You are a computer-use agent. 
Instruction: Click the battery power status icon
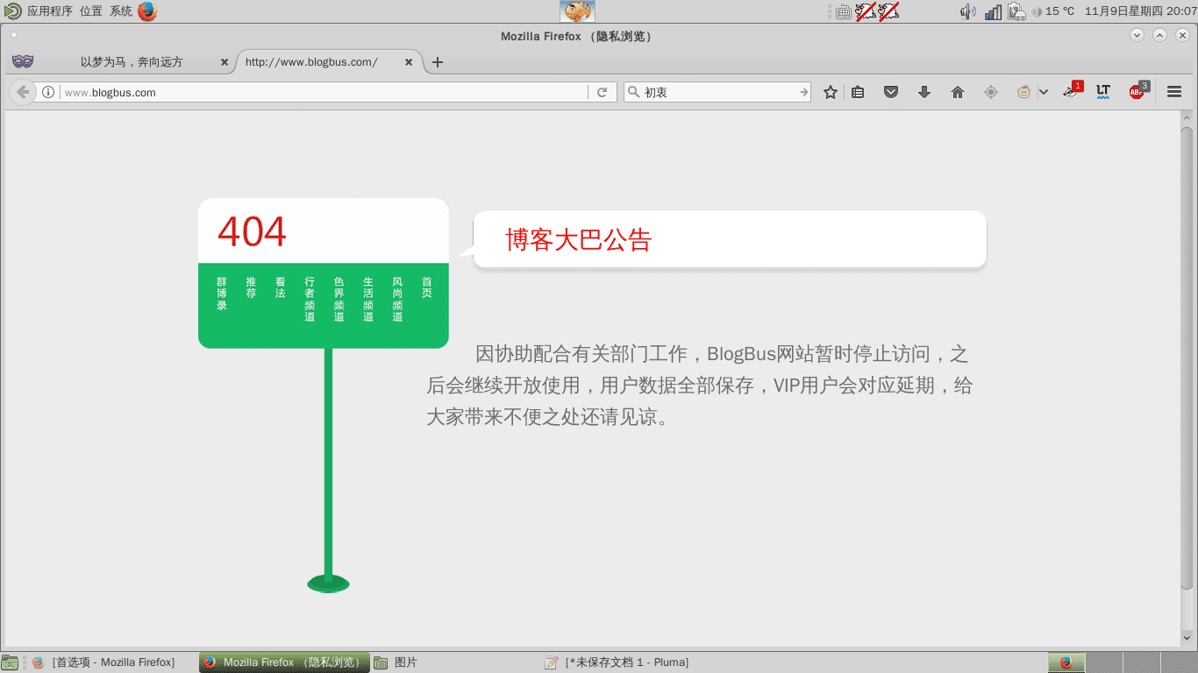1016,11
